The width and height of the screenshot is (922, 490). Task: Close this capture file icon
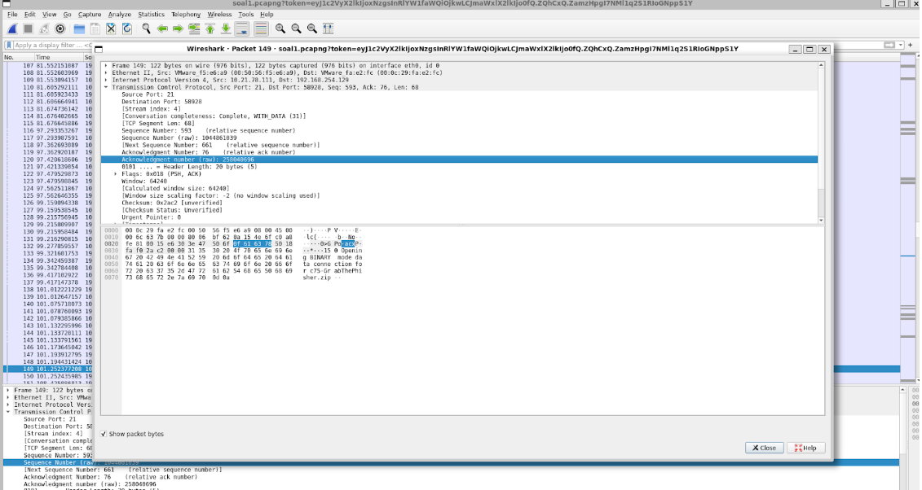[x=111, y=28]
